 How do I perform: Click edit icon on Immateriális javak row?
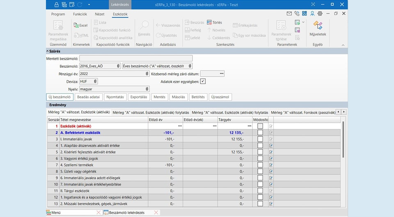[x=270, y=139]
